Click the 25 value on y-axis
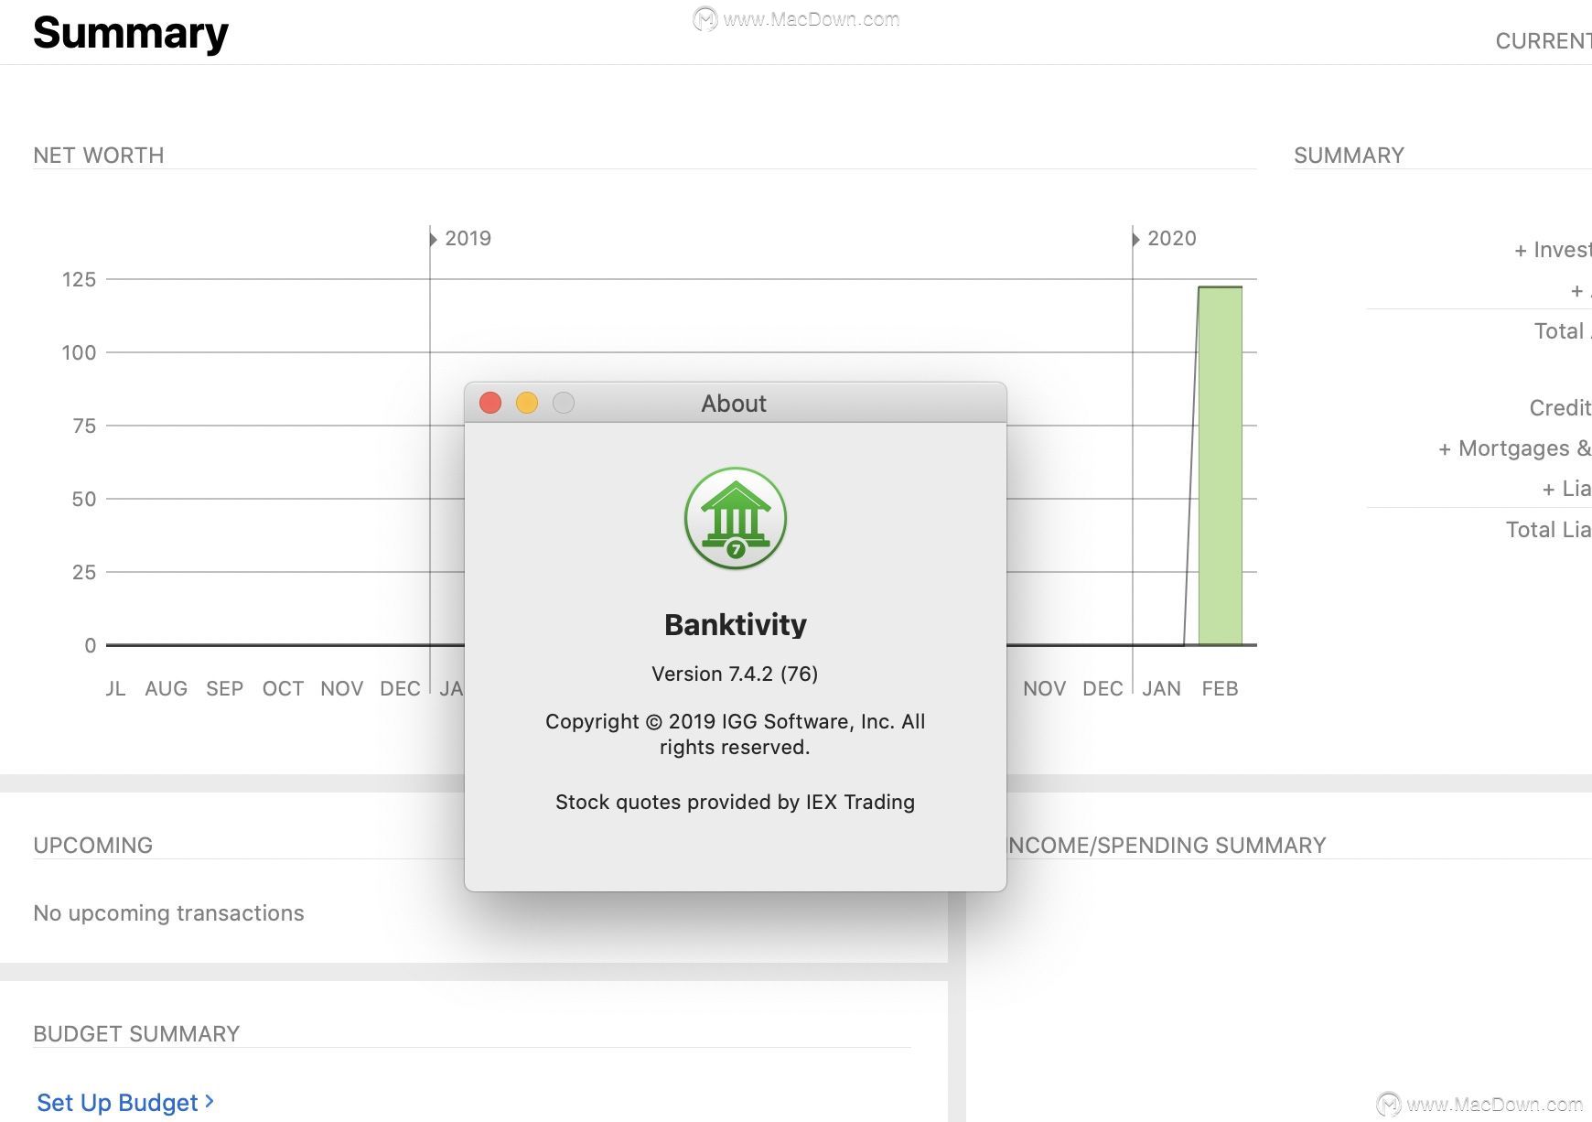This screenshot has height=1122, width=1592. 84,573
